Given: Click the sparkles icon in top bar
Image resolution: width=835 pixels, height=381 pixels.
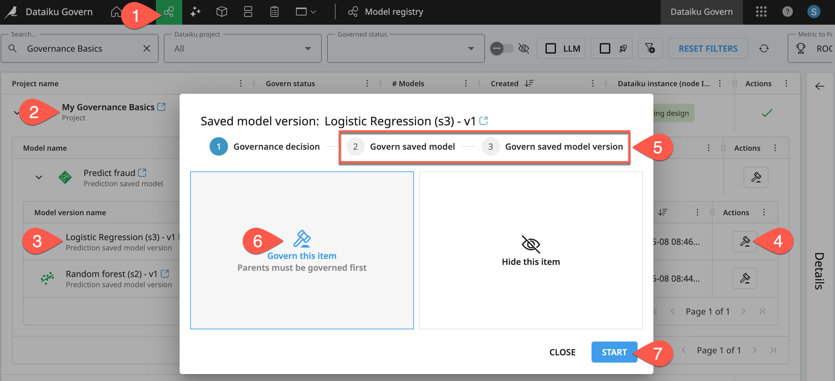Looking at the screenshot, I should tap(195, 12).
